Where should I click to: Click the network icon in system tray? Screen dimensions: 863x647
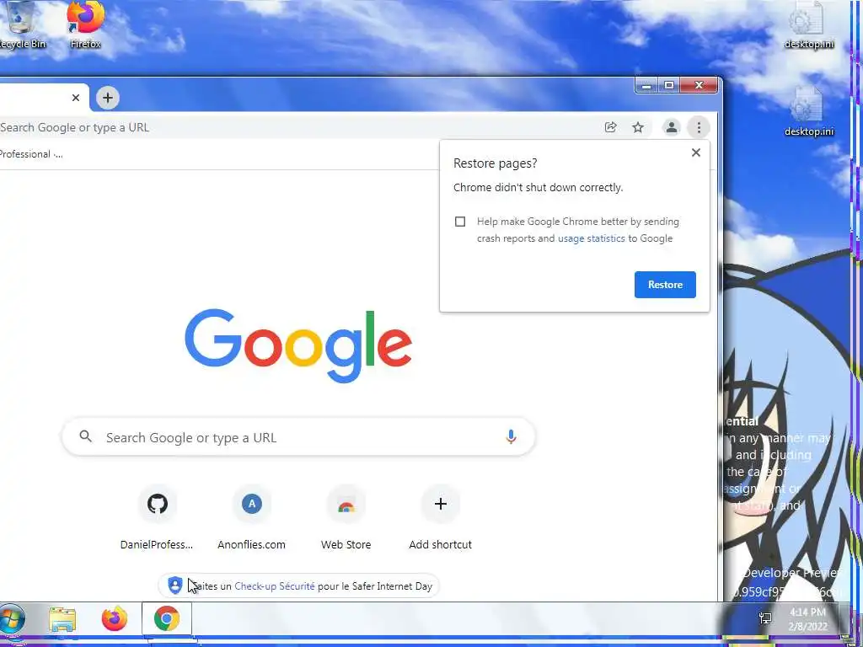tap(765, 618)
